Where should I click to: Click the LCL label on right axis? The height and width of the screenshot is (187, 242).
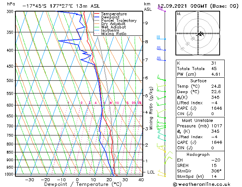(151, 172)
